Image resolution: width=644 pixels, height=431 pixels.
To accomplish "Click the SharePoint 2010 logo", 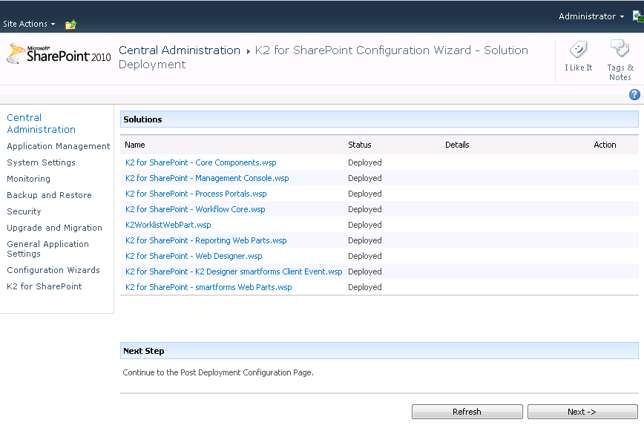I will [58, 54].
